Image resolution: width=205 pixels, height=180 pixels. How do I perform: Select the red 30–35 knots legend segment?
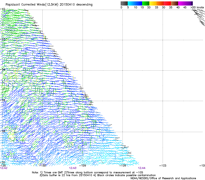[x=167, y=3]
